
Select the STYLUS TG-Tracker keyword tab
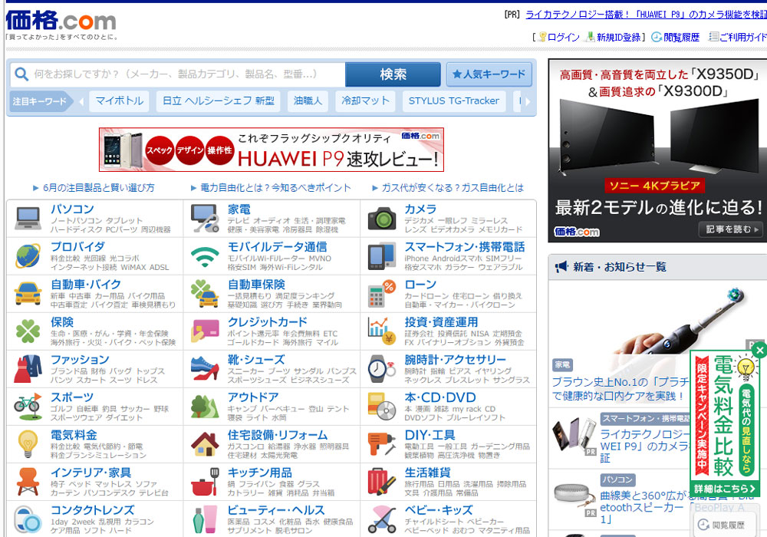tap(454, 101)
